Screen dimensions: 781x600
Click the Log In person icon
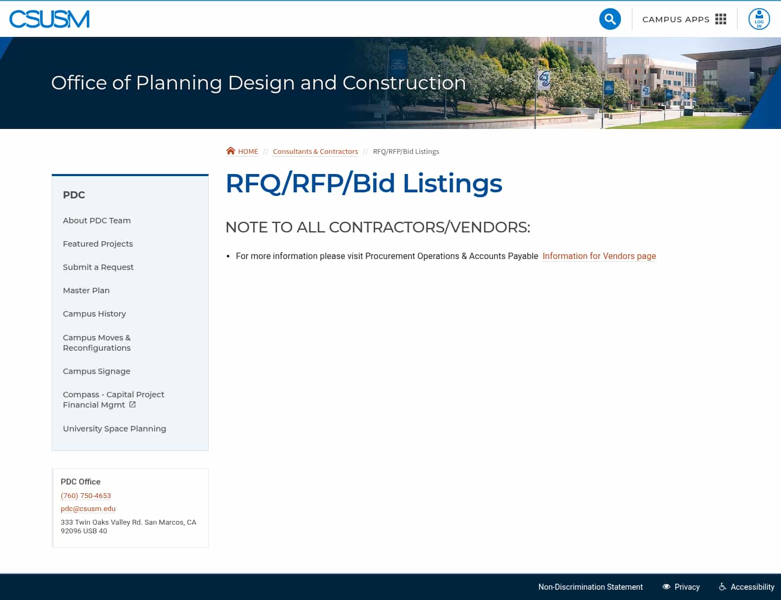[759, 18]
